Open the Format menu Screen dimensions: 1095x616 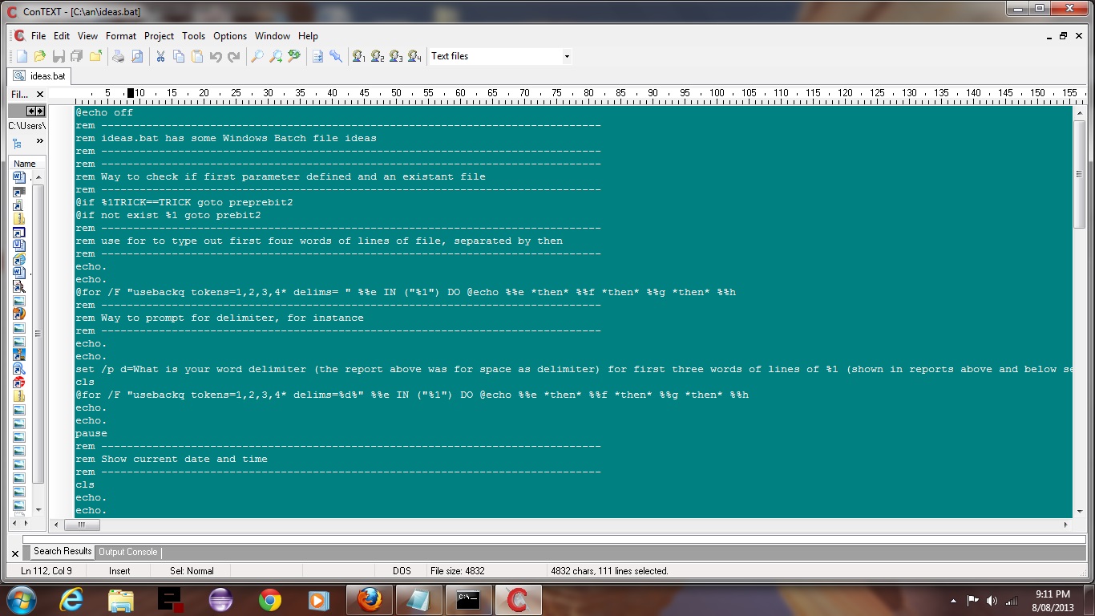pyautogui.click(x=121, y=36)
